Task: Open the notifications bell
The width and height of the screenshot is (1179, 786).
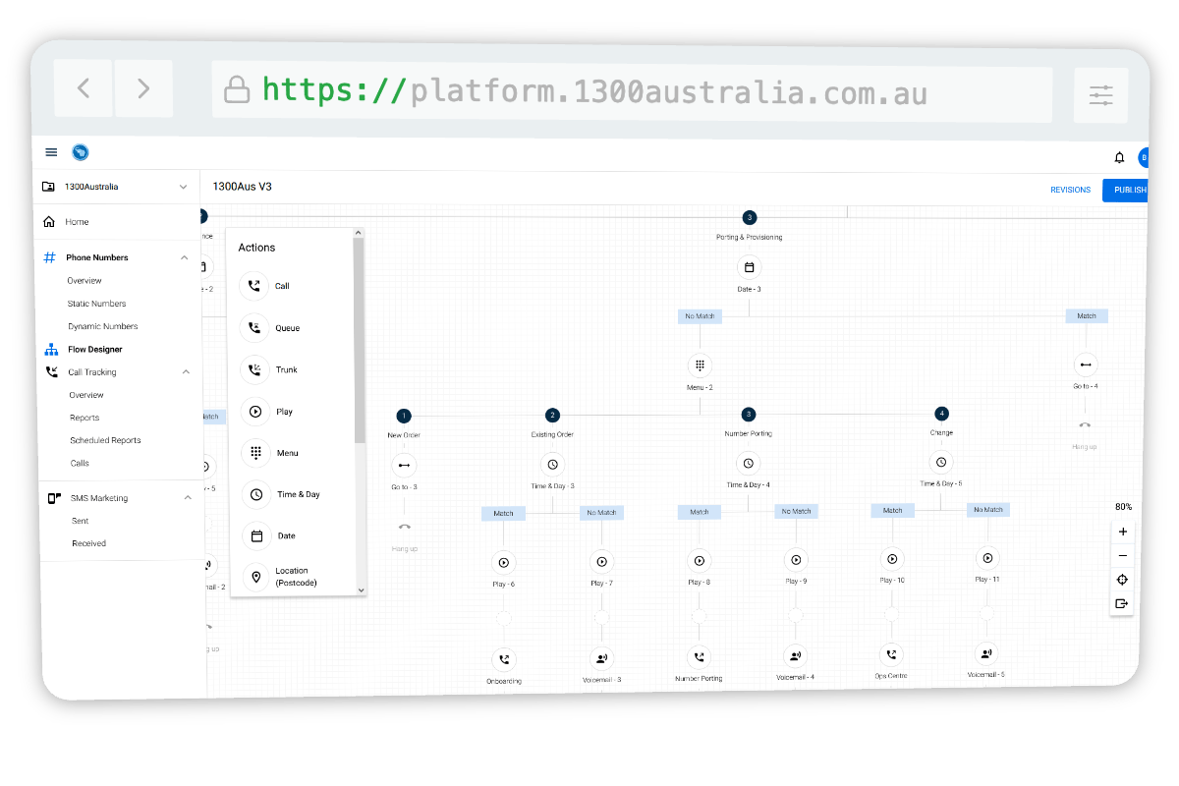Action: point(1119,157)
